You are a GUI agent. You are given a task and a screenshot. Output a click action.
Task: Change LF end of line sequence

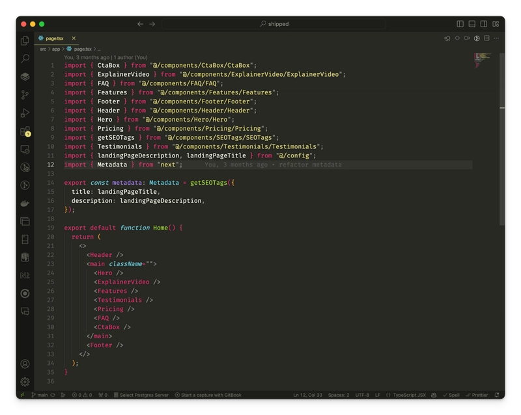[378, 395]
